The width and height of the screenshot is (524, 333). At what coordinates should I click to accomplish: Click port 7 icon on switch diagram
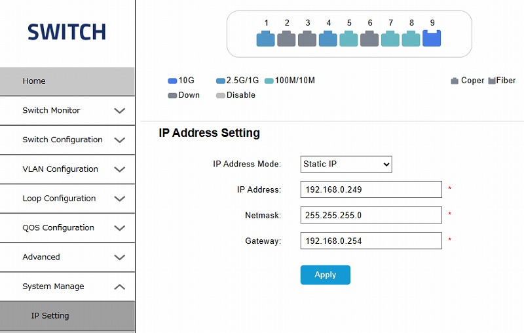(x=390, y=39)
